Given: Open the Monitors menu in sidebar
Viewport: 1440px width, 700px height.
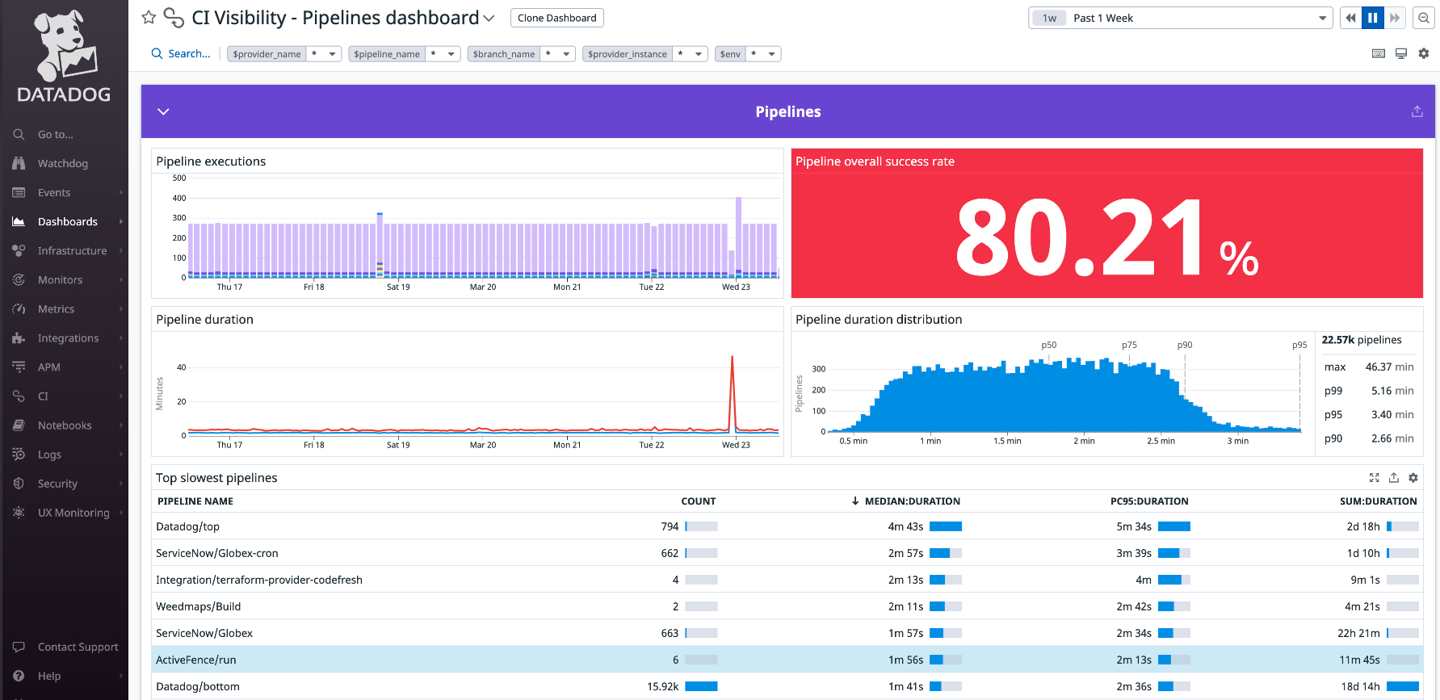Looking at the screenshot, I should click(x=60, y=280).
